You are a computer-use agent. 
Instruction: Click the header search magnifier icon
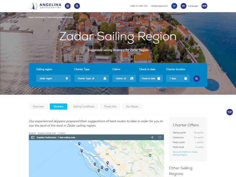(x=77, y=6)
